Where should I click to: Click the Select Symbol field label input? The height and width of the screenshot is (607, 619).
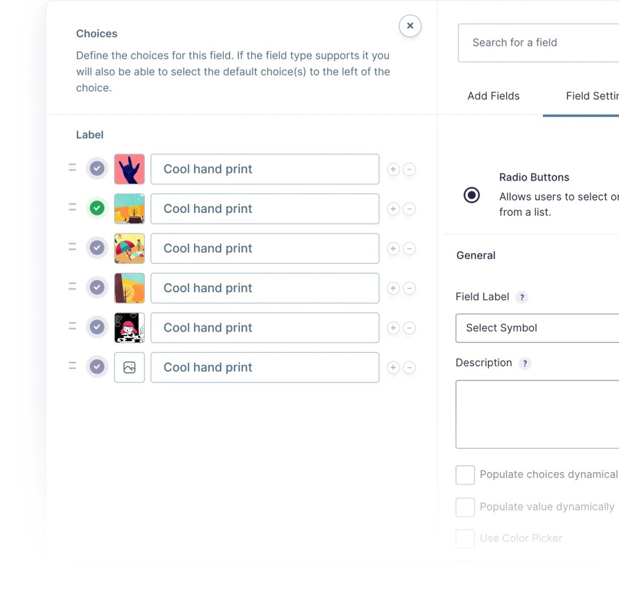[x=538, y=328]
